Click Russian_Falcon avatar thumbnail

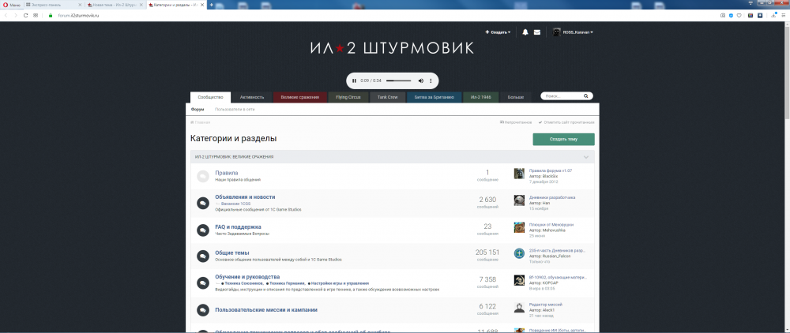[x=519, y=253]
